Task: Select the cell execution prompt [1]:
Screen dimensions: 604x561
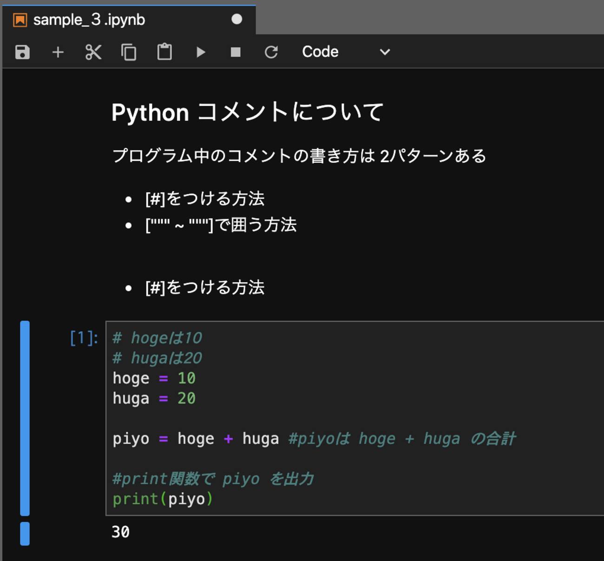Action: [84, 338]
